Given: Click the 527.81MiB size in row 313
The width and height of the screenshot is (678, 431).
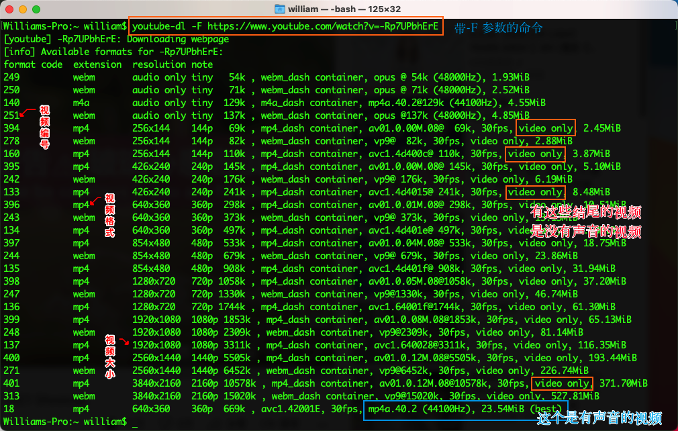Looking at the screenshot, I should point(575,396).
